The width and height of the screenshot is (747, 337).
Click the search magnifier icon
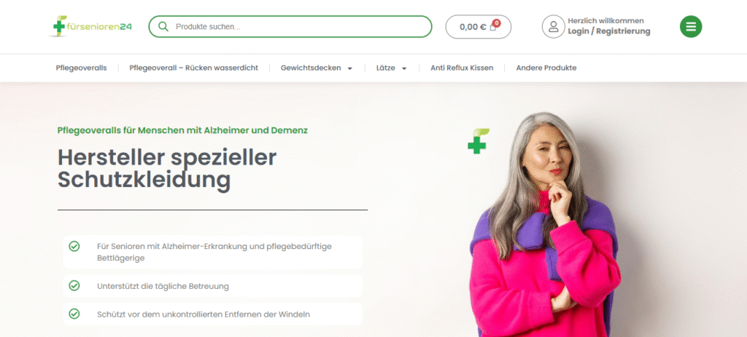pyautogui.click(x=163, y=27)
